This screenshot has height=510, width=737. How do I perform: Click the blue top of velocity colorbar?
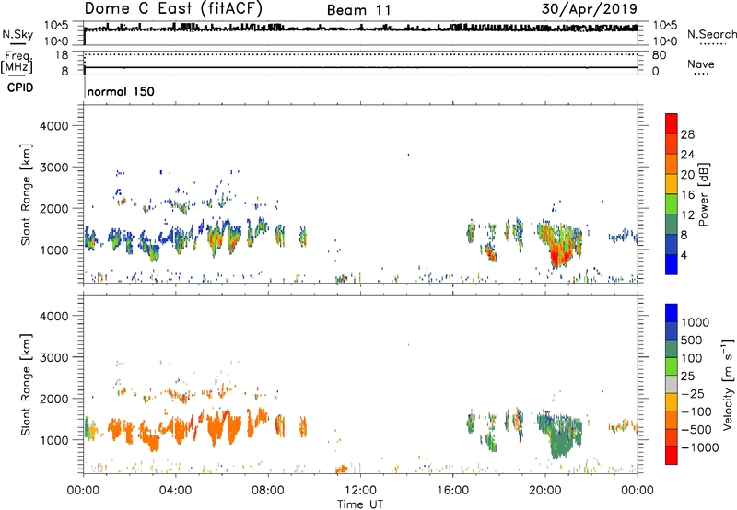pos(672,313)
